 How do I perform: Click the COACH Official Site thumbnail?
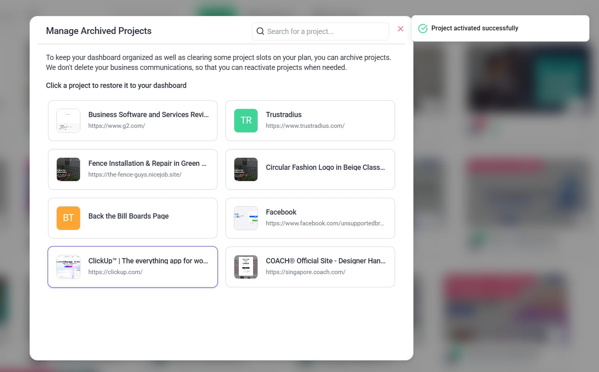246,267
